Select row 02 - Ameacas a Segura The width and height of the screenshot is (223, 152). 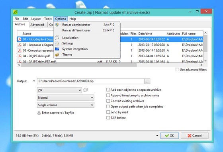click(x=110, y=45)
